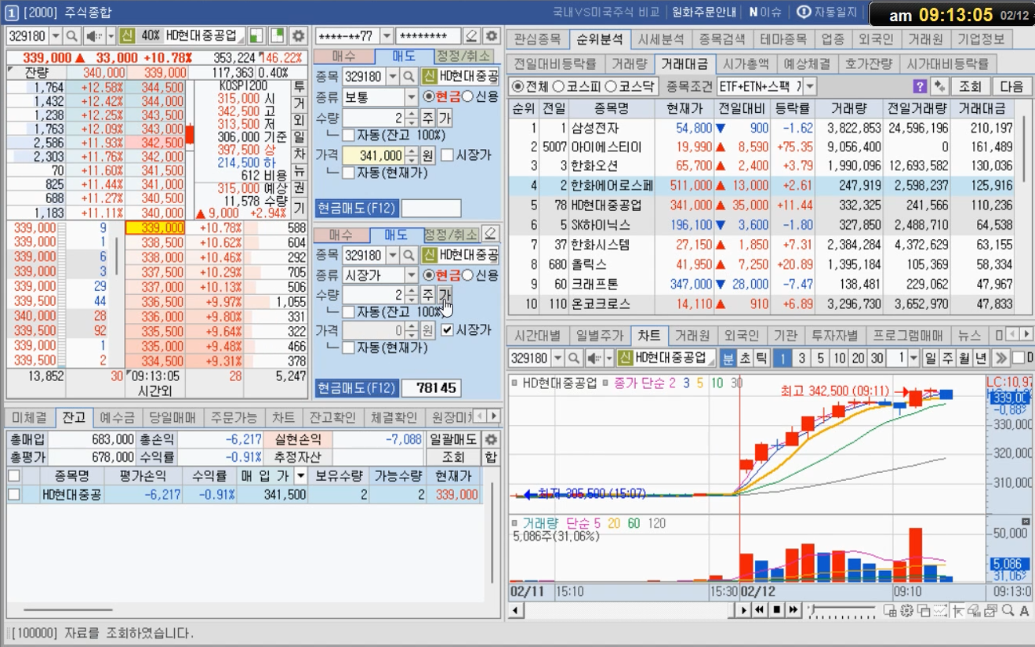Screen dimensions: 1035x647
Task: Click chart stop button
Action: pyautogui.click(x=777, y=610)
